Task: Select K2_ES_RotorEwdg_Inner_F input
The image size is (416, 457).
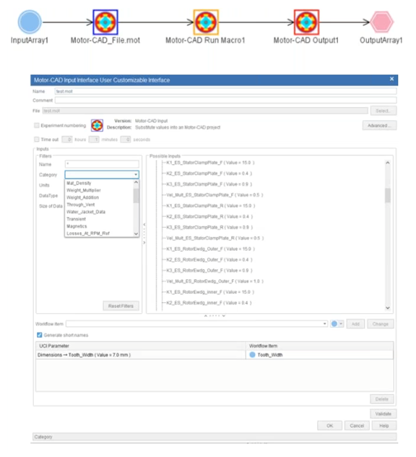Action: pyautogui.click(x=209, y=303)
